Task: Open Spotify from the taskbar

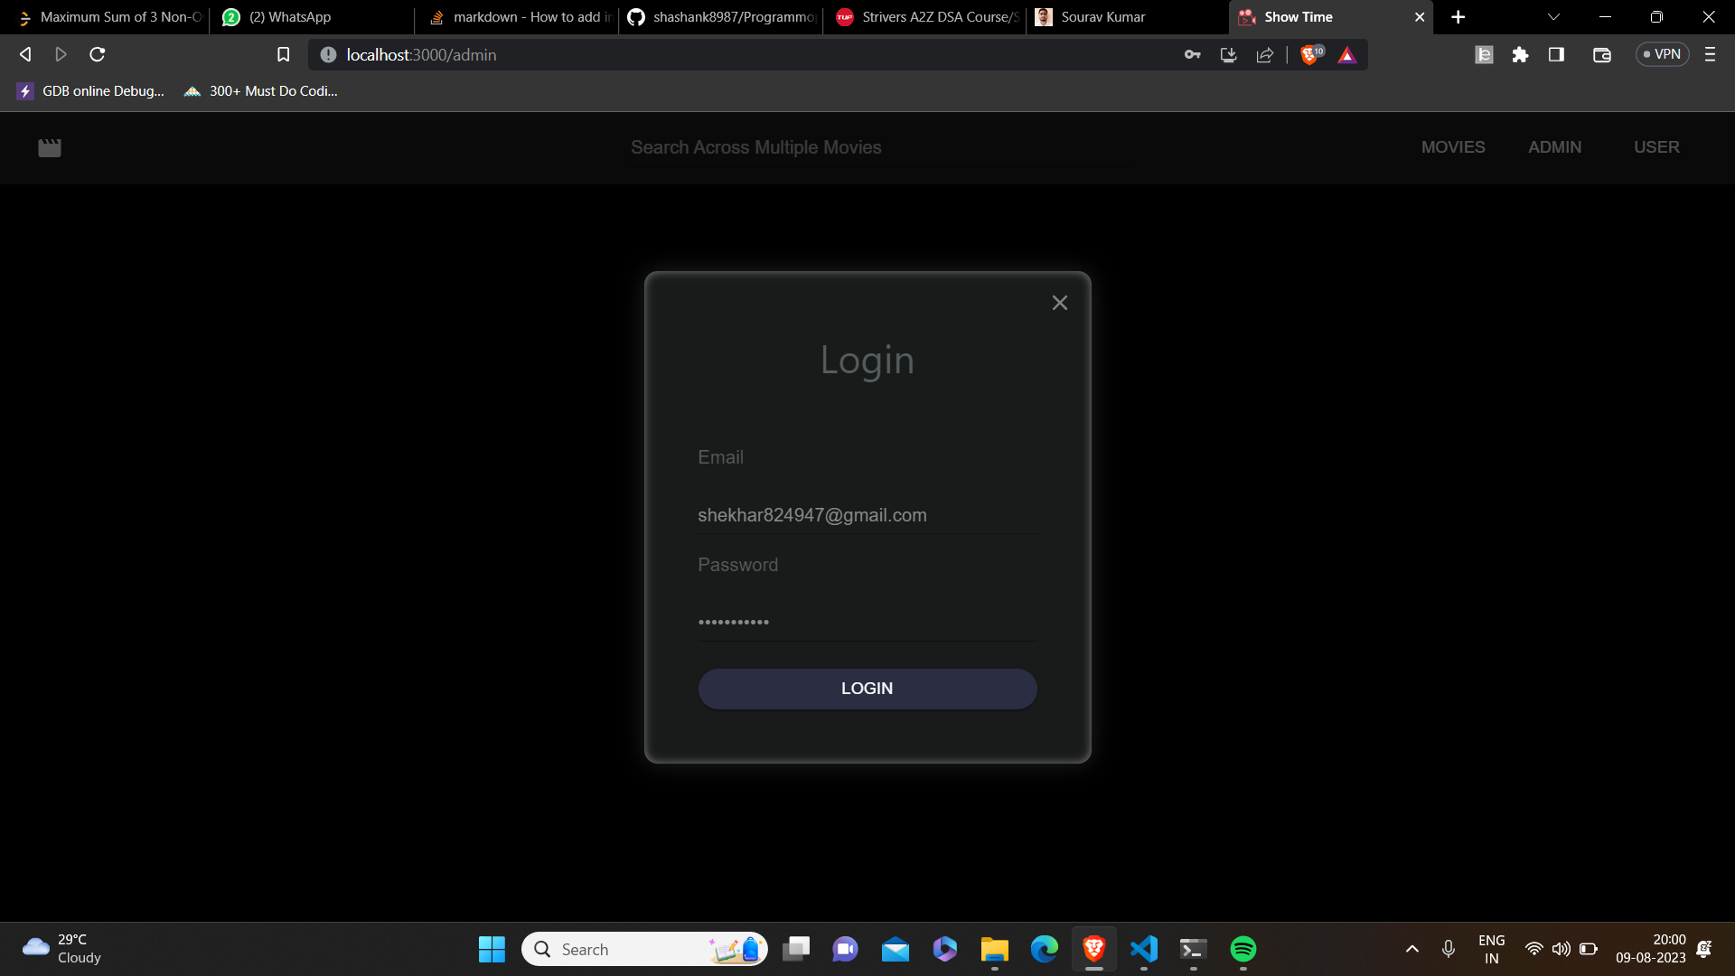Action: [1243, 949]
